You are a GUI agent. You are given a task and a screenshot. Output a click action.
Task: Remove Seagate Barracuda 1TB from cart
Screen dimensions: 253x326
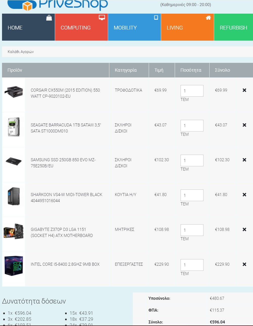[x=244, y=125]
